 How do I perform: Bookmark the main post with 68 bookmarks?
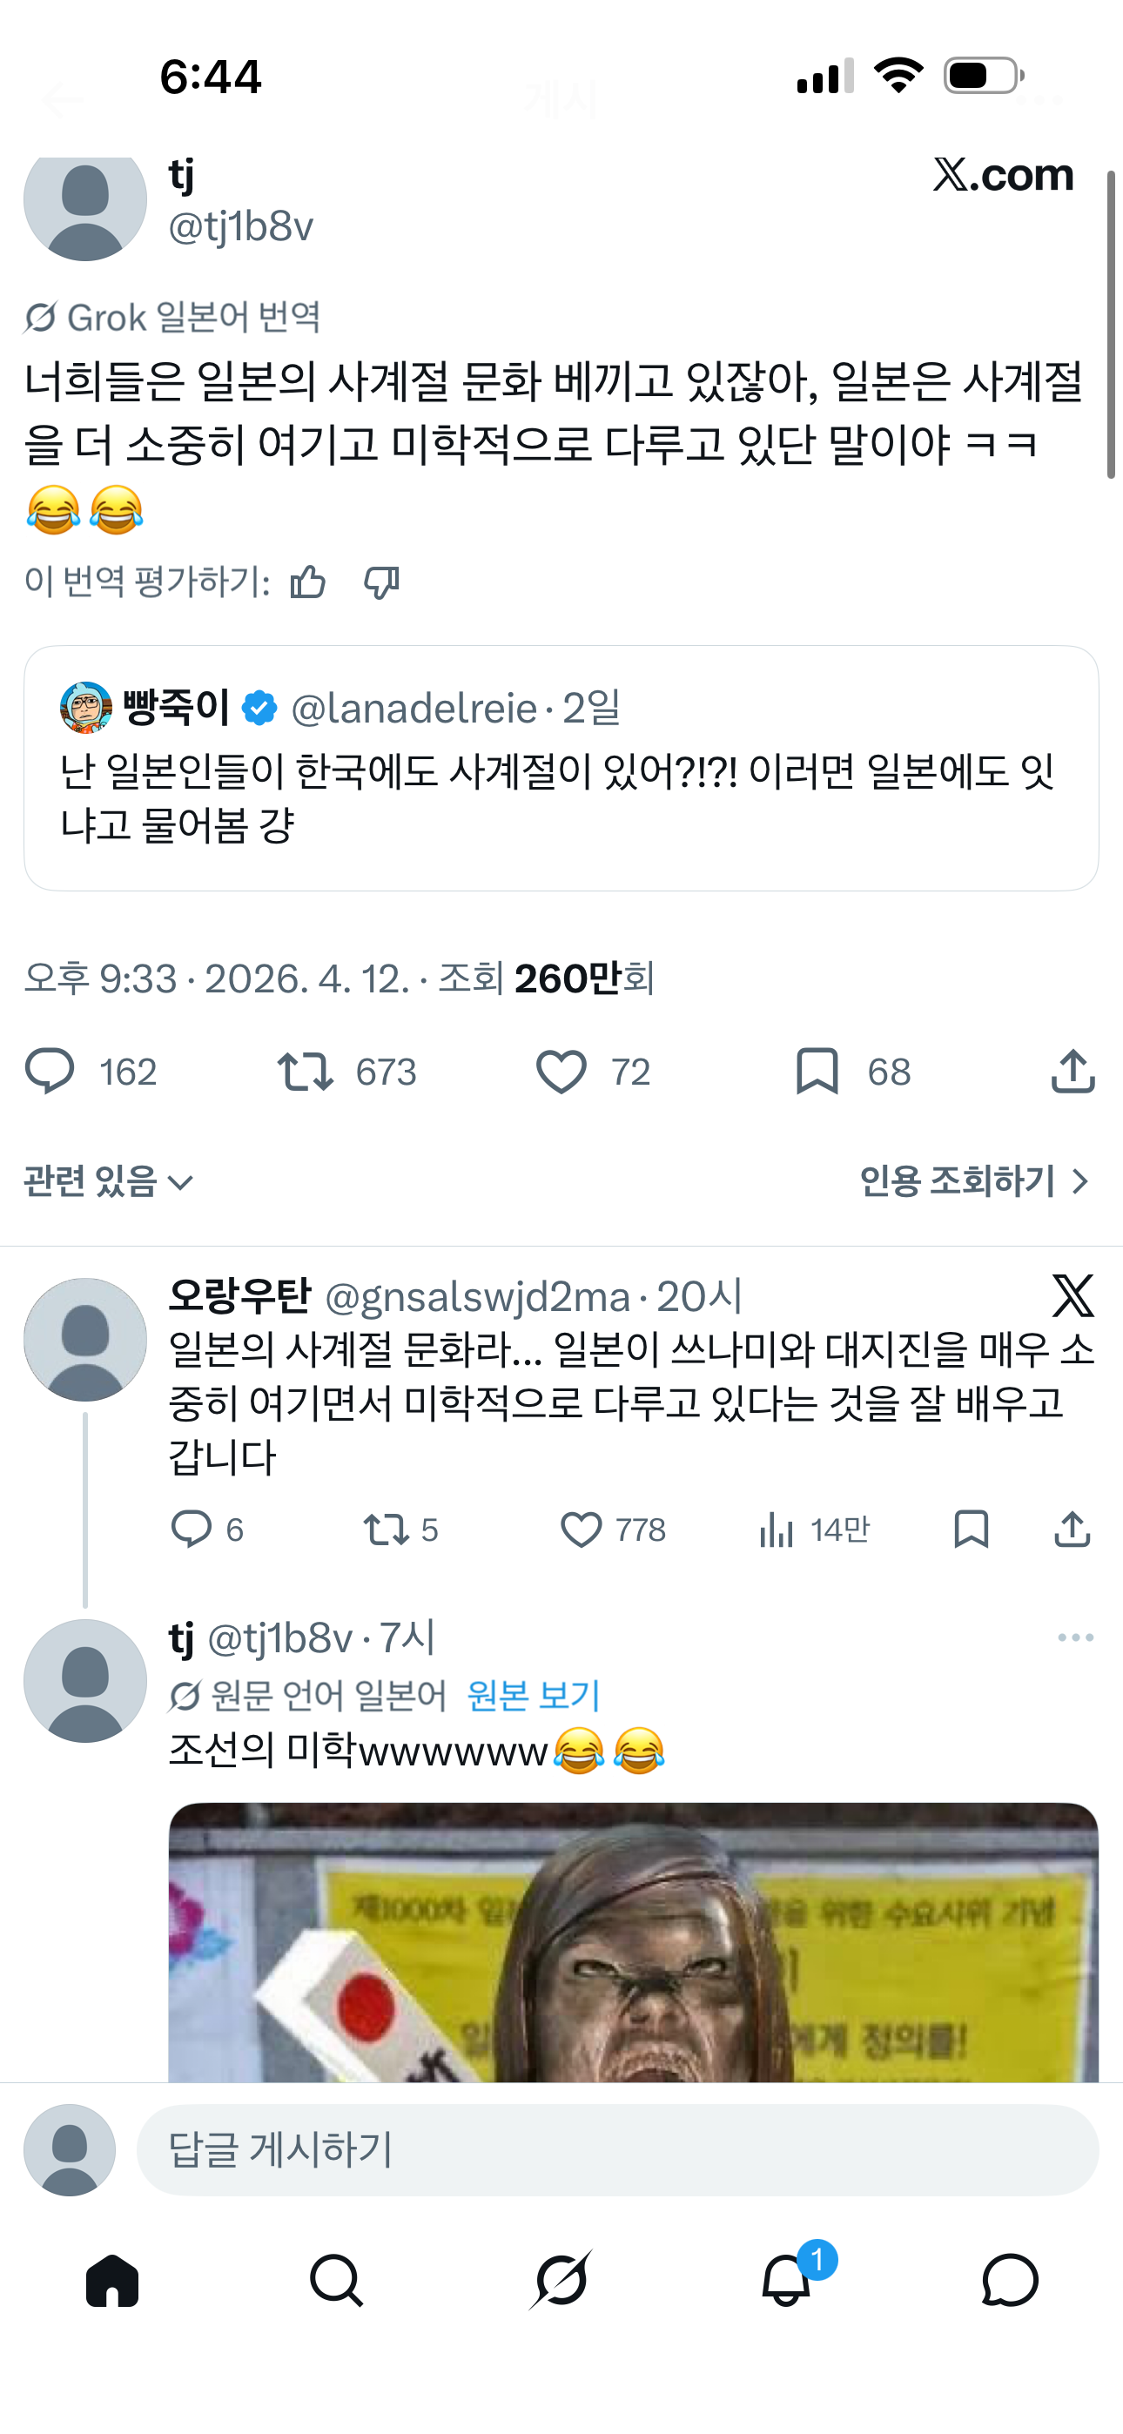(x=817, y=1072)
